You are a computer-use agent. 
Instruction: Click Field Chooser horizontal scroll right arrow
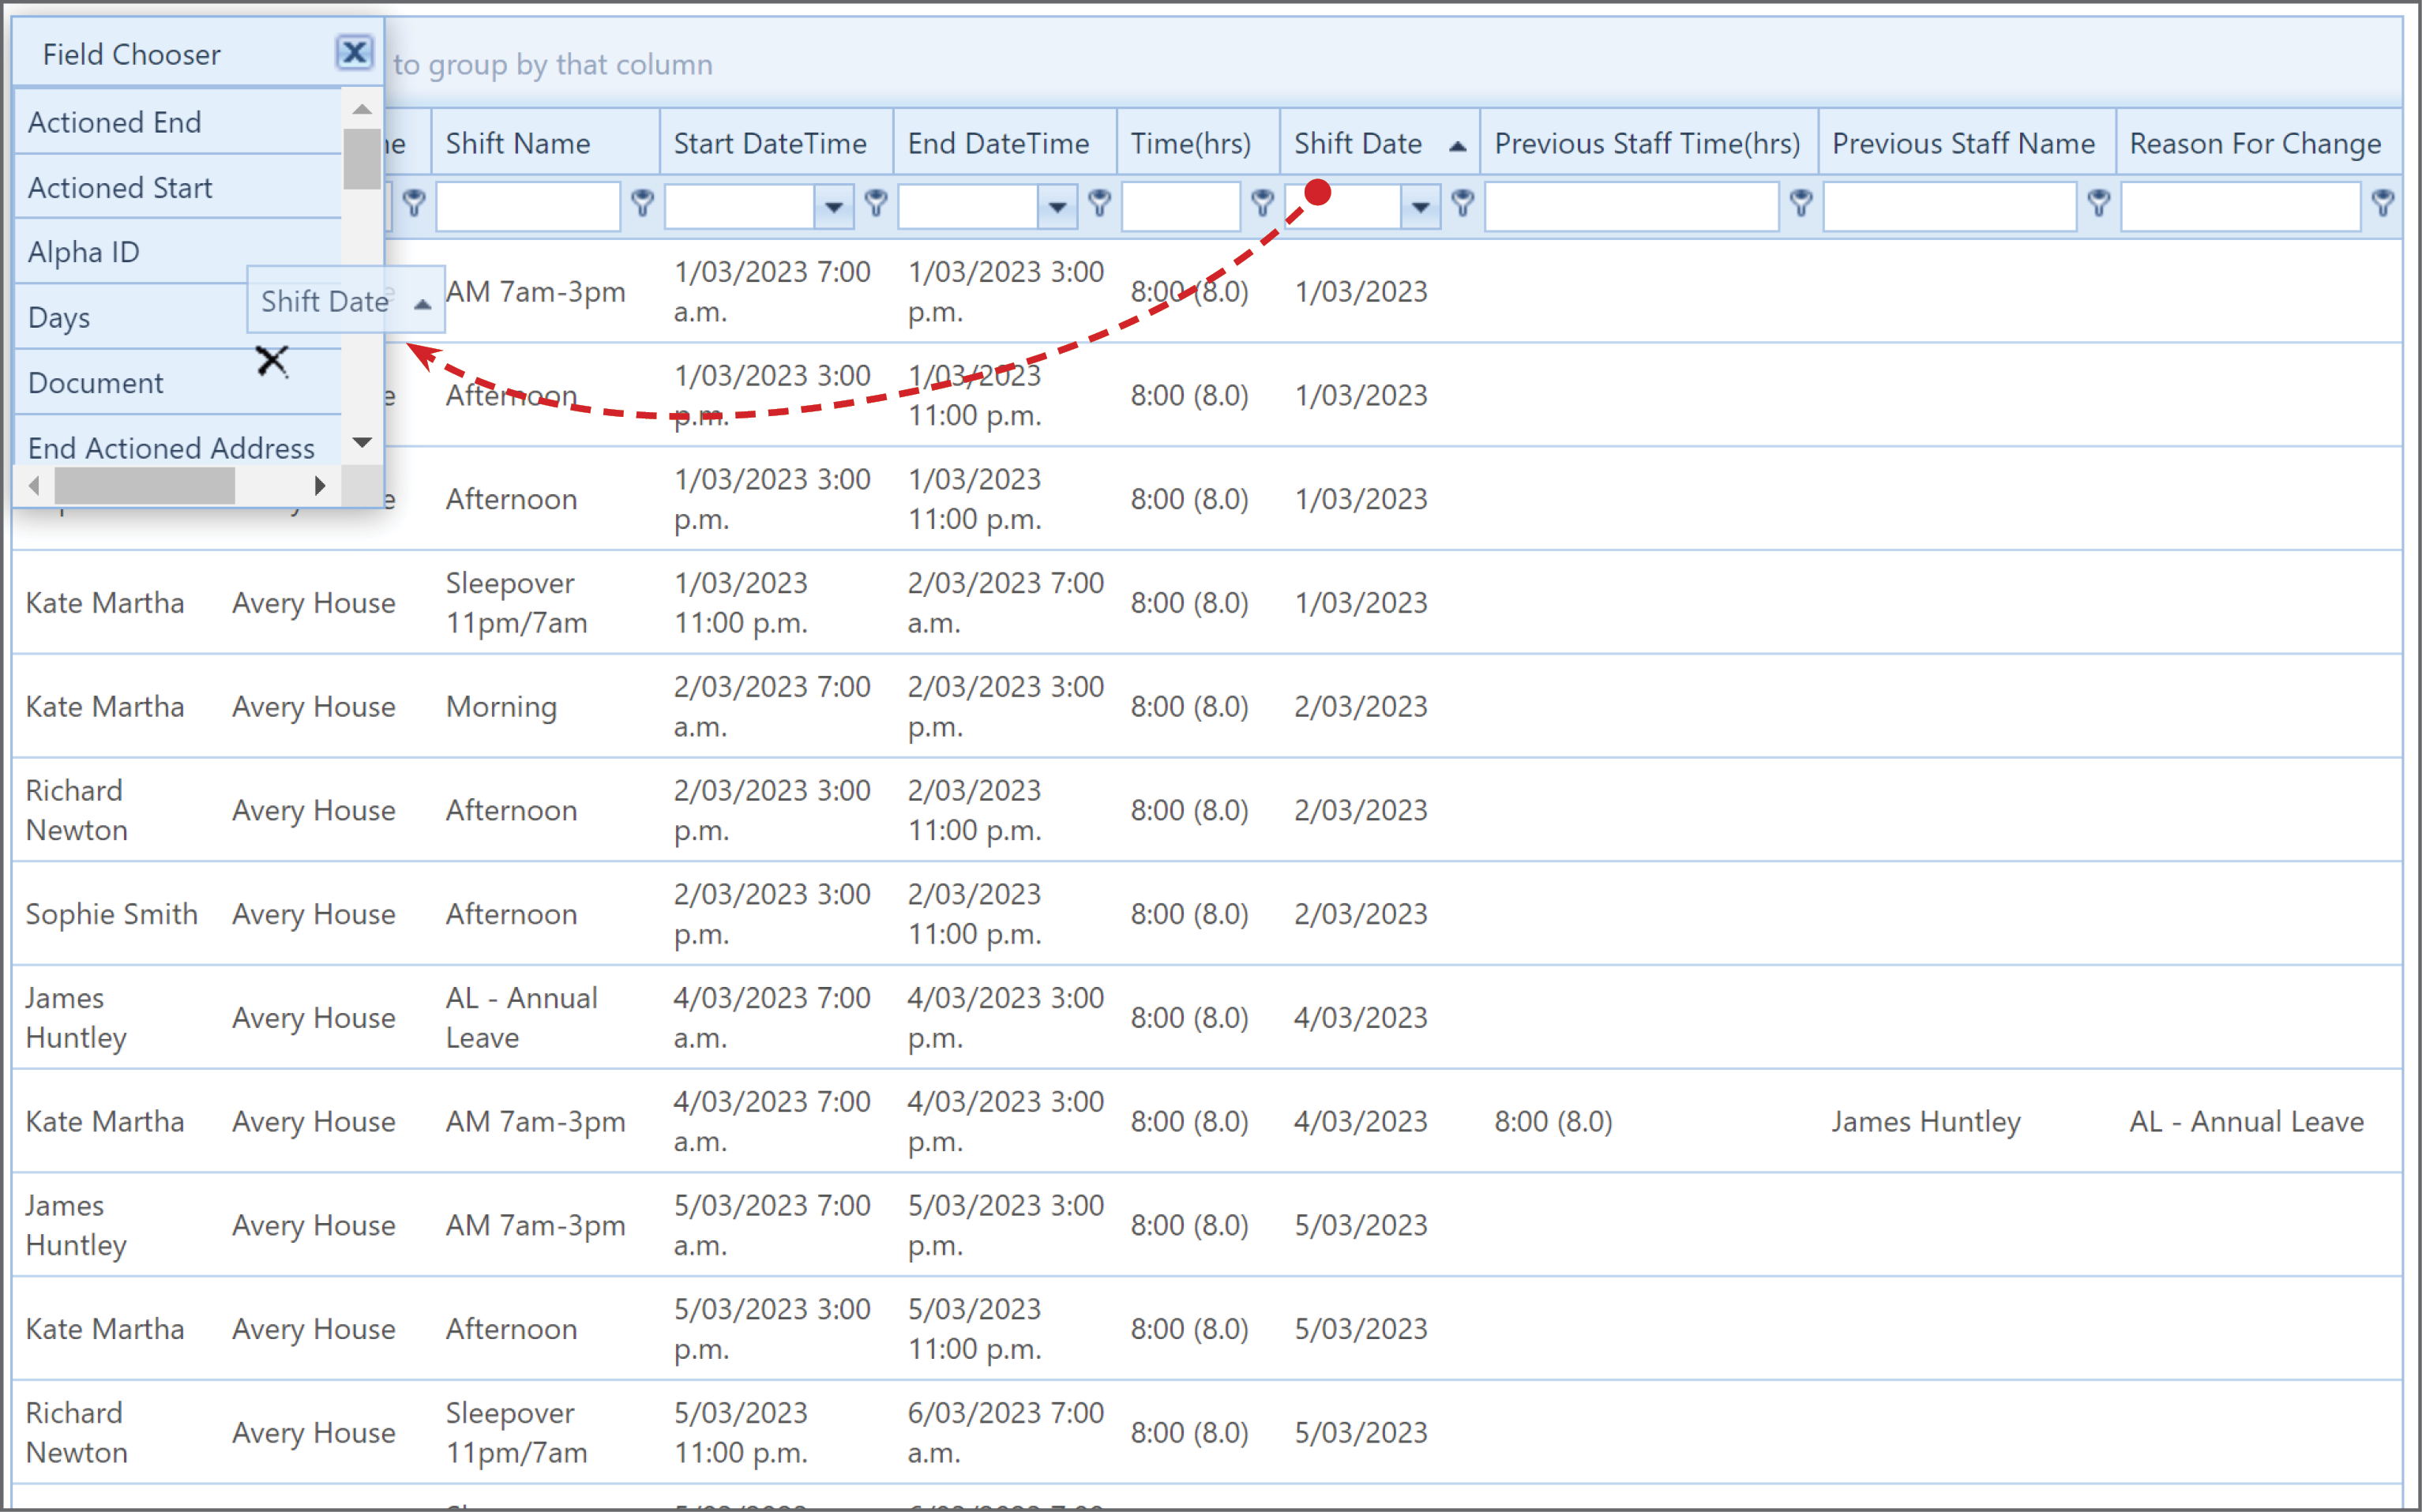pos(320,486)
